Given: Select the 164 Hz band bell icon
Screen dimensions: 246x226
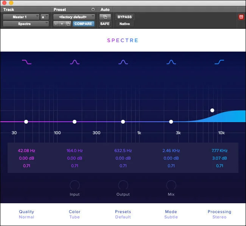Looking at the screenshot, I should tap(75, 62).
